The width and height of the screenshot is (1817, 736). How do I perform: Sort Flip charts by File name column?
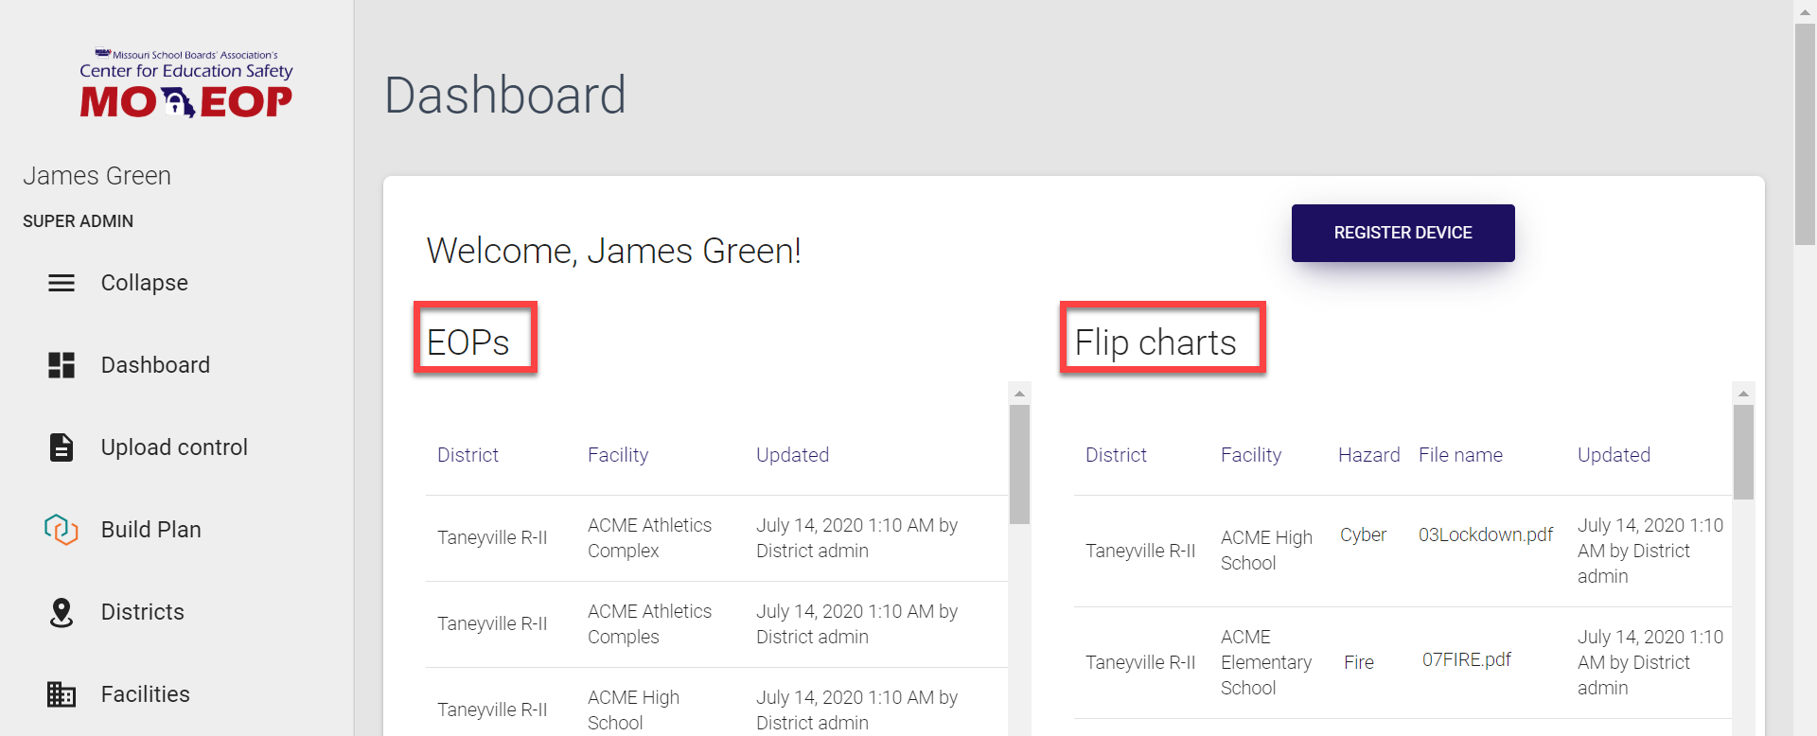pyautogui.click(x=1460, y=455)
